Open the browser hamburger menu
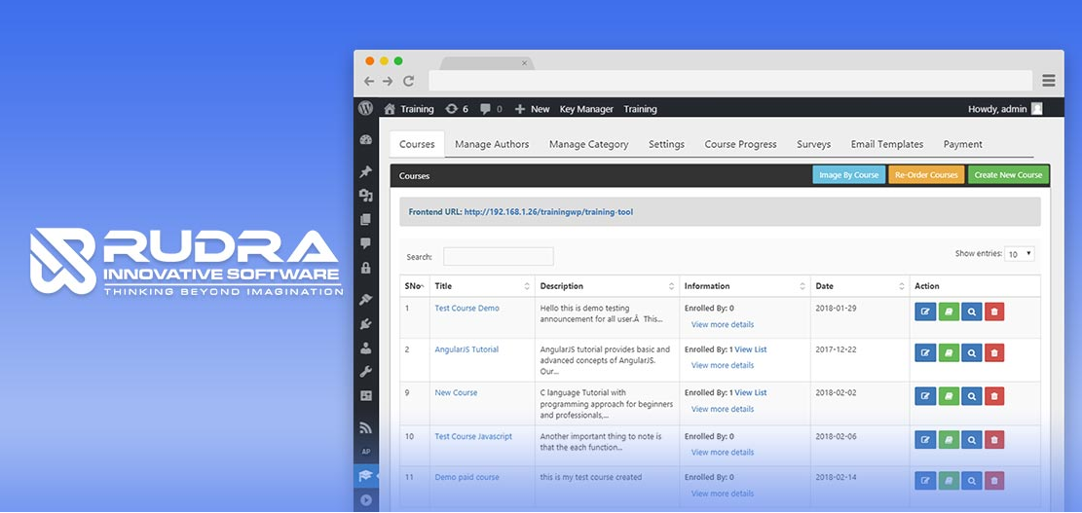The width and height of the screenshot is (1082, 513). tap(1049, 81)
